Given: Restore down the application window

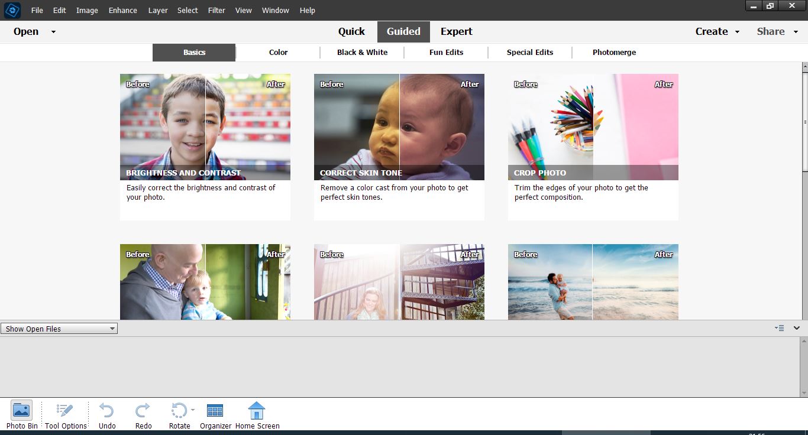Looking at the screenshot, I should [770, 6].
